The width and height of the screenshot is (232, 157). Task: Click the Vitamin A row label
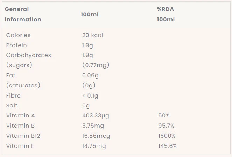click(21, 115)
